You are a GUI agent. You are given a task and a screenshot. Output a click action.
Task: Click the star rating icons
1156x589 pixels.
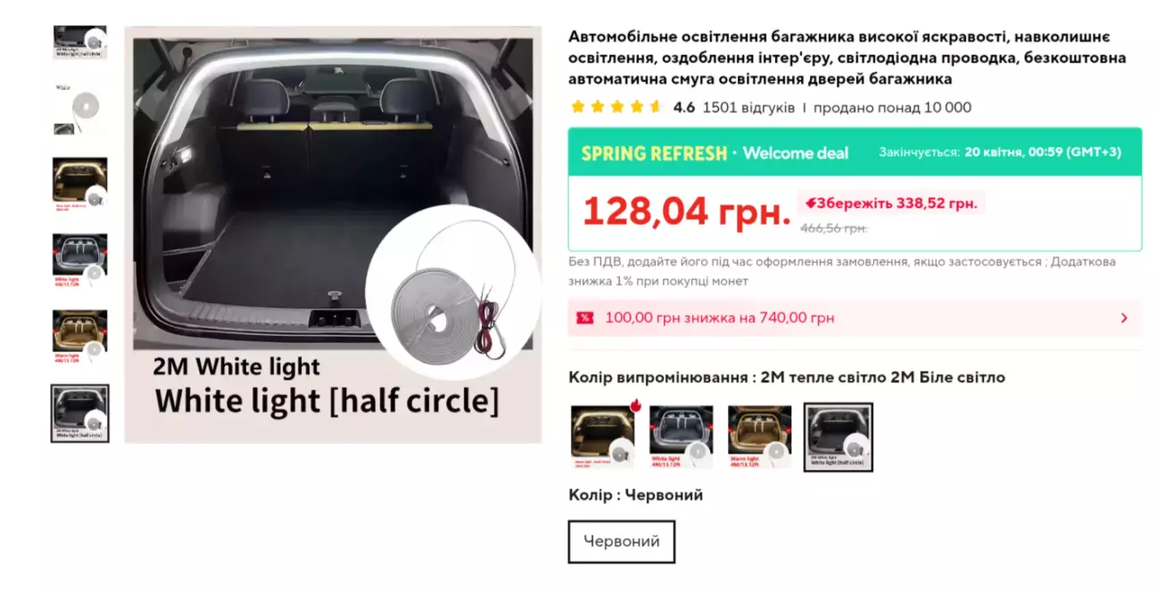616,107
